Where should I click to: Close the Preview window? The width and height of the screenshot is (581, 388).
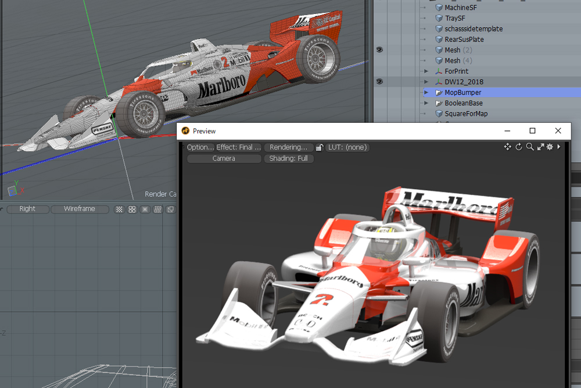(x=558, y=131)
